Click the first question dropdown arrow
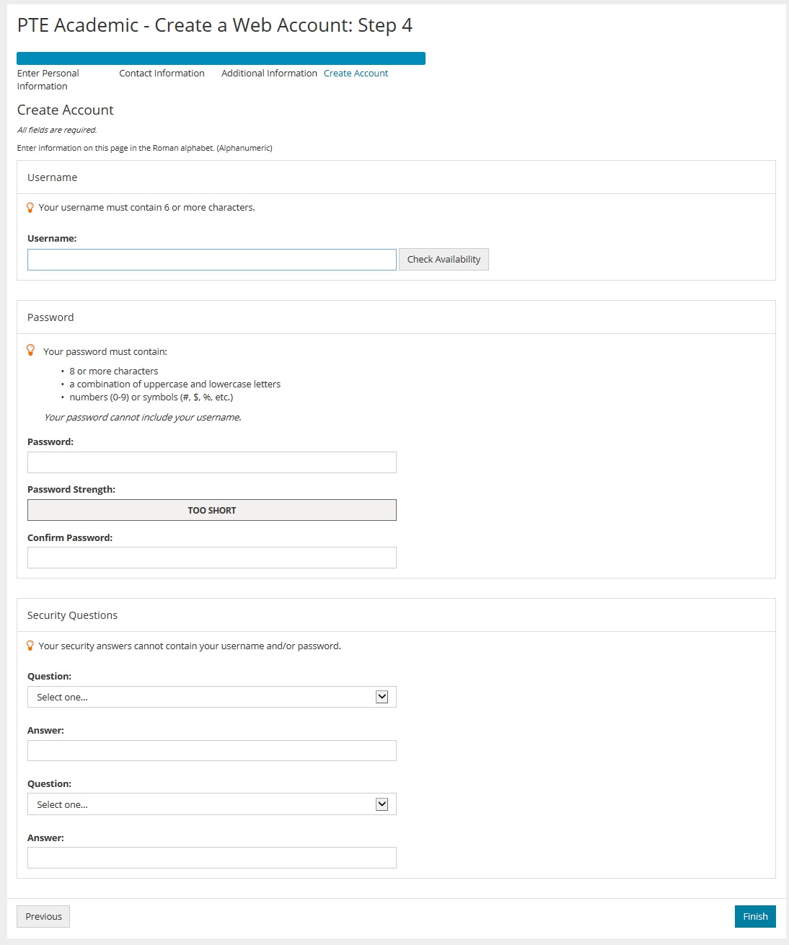 click(x=382, y=697)
